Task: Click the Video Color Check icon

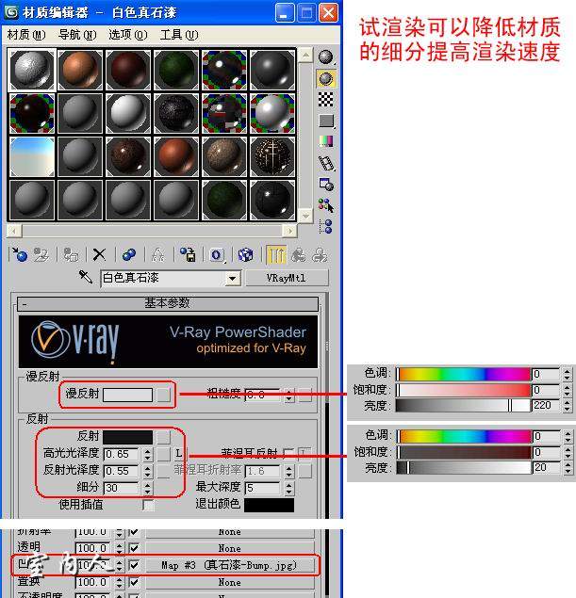Action: (x=326, y=141)
